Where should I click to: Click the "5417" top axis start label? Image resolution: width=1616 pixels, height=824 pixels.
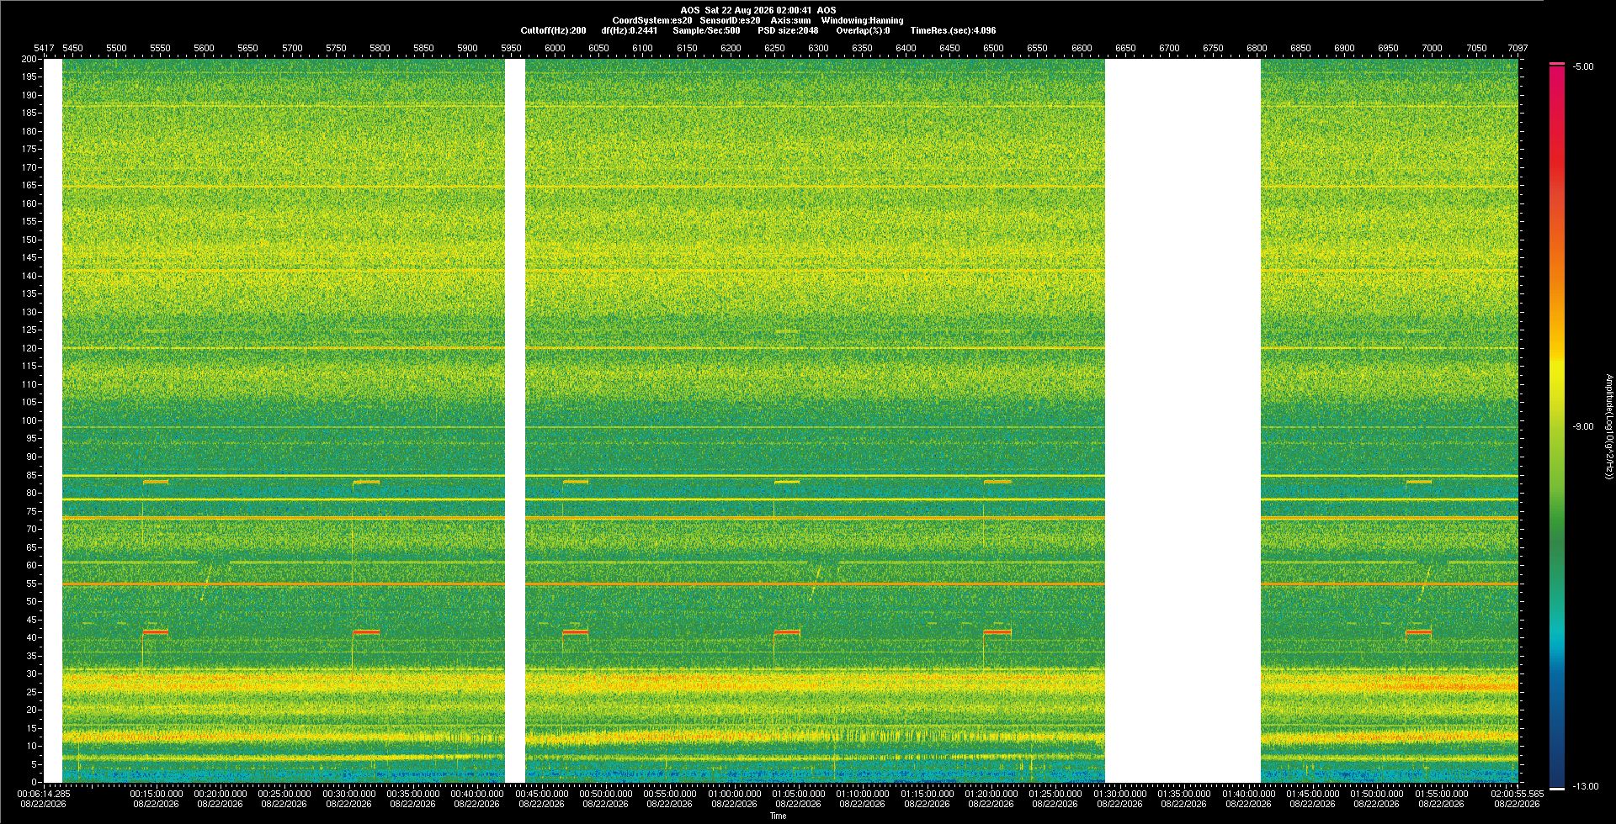pos(44,48)
